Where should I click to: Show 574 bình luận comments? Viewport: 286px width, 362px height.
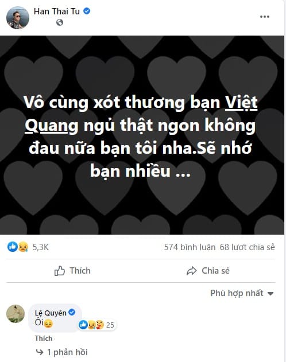click(x=190, y=247)
